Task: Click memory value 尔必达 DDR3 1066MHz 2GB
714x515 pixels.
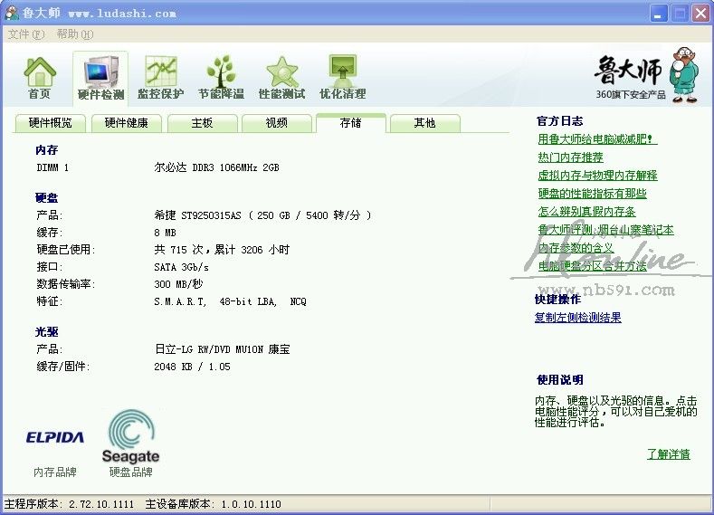Action: pyautogui.click(x=216, y=167)
